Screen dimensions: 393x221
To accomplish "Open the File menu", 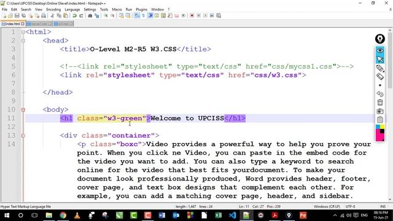I will click(4, 9).
